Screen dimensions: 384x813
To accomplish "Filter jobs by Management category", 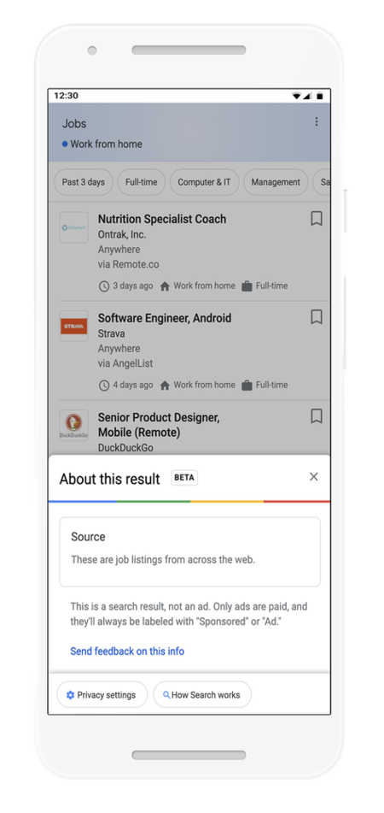I will click(x=276, y=182).
